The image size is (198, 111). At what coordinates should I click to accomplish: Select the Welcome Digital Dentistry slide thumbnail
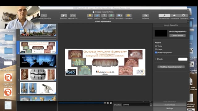[38, 61]
